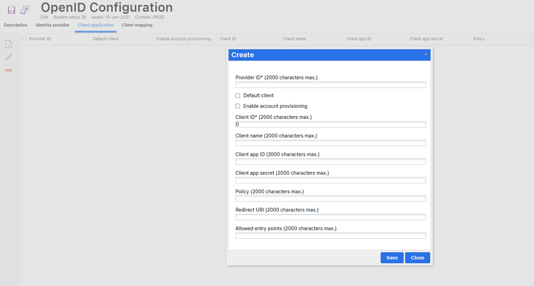Close the Create dialog with the X icon
Image resolution: width=534 pixels, height=286 pixels.
coord(425,54)
